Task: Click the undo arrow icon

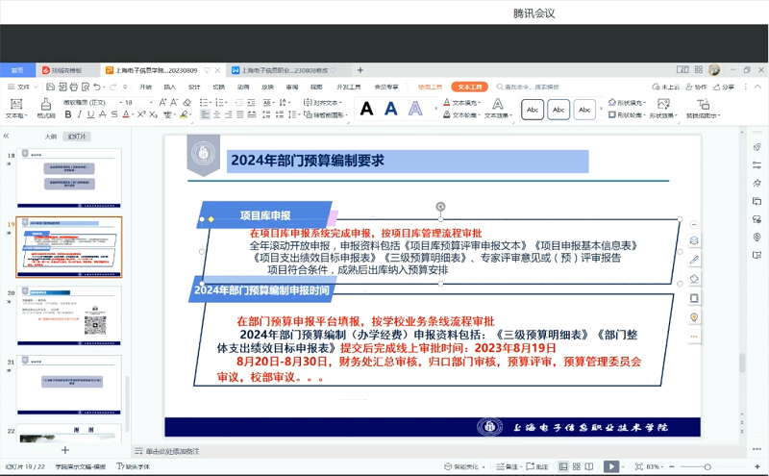Action: pos(99,88)
